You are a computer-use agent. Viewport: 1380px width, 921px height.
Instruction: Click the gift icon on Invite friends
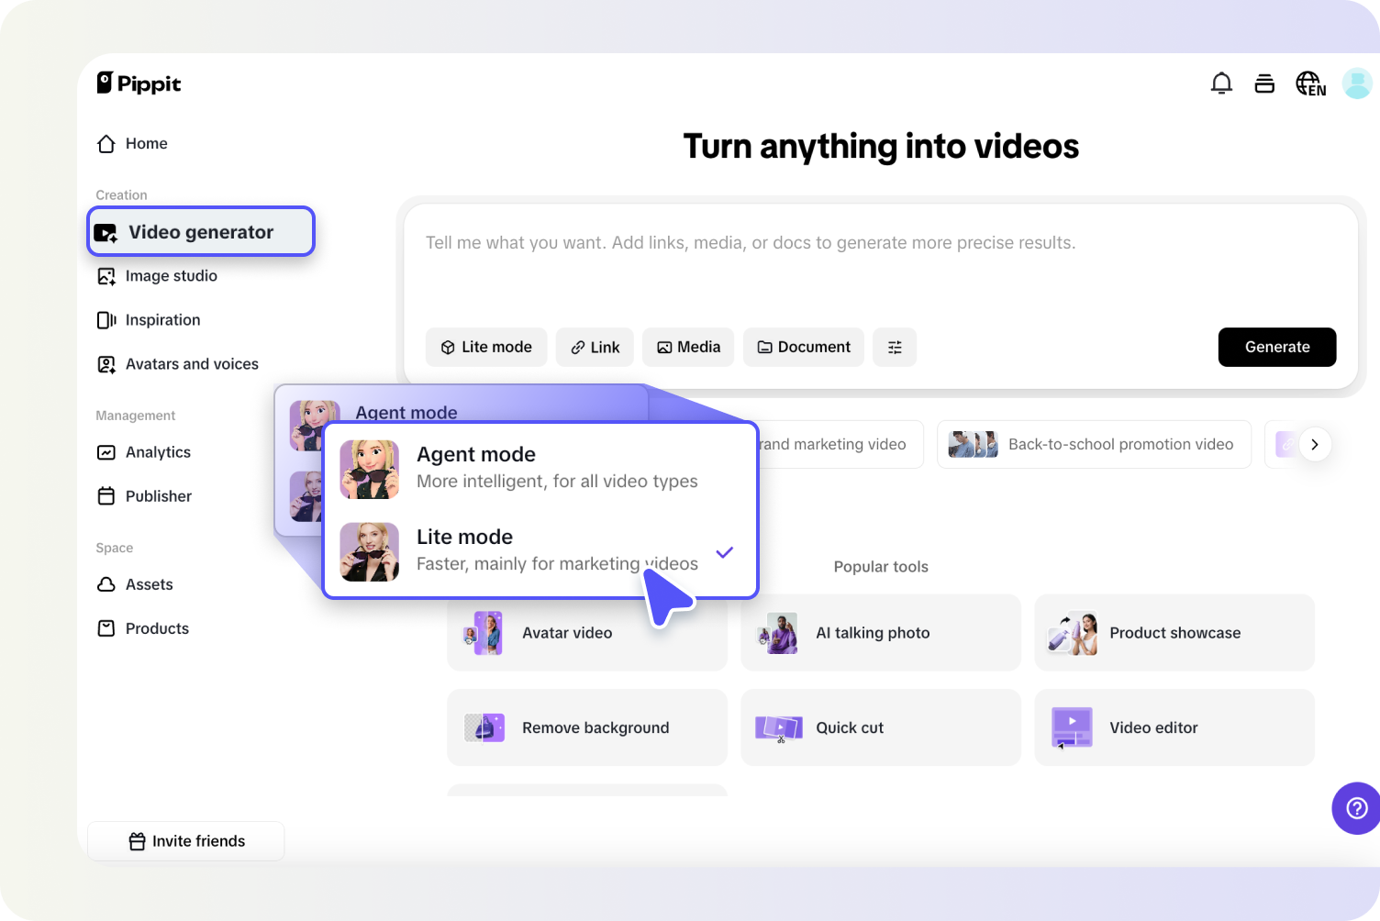click(x=138, y=841)
